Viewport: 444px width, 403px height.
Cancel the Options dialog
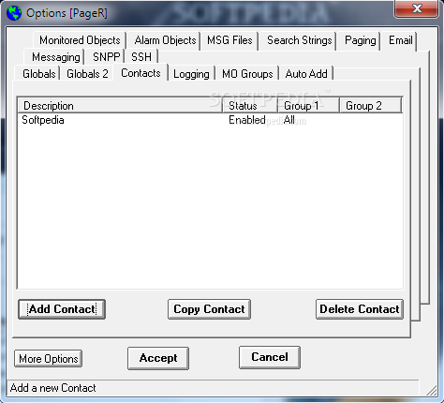coord(270,357)
